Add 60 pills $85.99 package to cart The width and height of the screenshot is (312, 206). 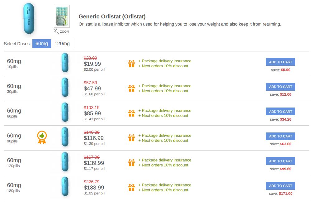[280, 112]
